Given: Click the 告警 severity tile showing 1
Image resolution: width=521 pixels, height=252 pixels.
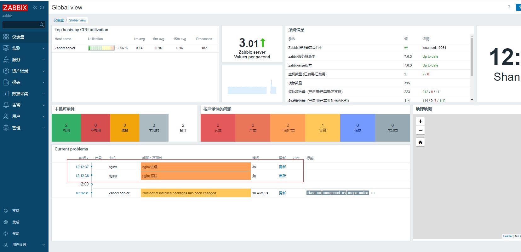Looking at the screenshot, I should 323,128.
